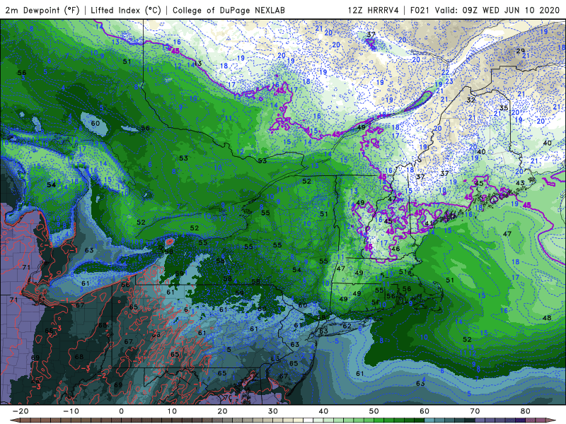
Task: Click the black "62" dewpoint value near Long Island
Action: (x=347, y=326)
